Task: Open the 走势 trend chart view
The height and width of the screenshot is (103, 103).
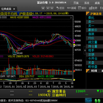Action: pyautogui.click(x=93, y=8)
